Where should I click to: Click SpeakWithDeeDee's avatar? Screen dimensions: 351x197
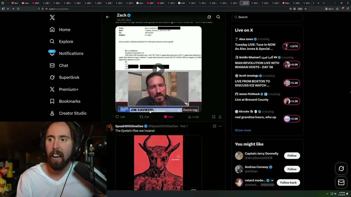[x=110, y=128]
